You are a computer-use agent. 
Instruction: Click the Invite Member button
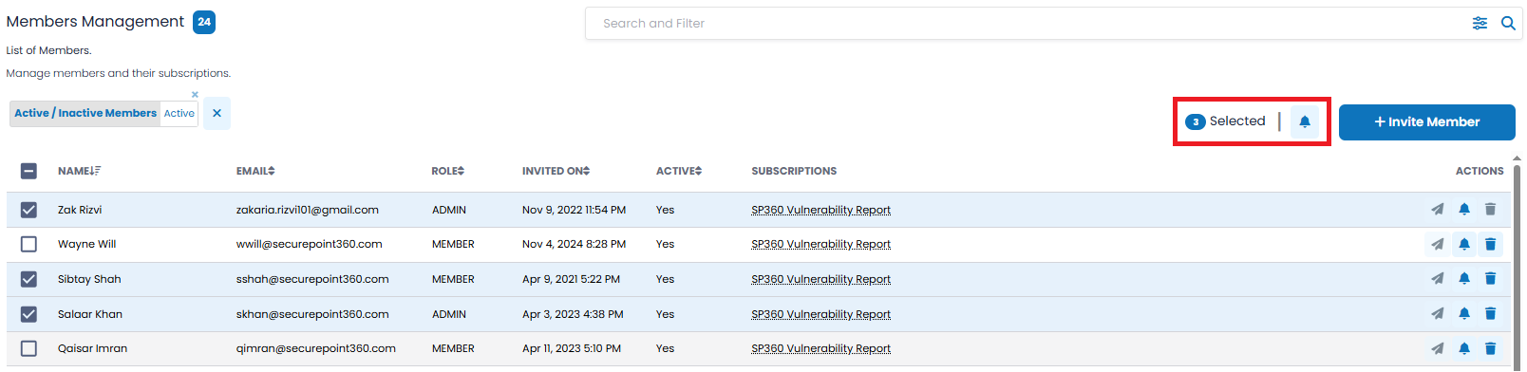[x=1426, y=122]
